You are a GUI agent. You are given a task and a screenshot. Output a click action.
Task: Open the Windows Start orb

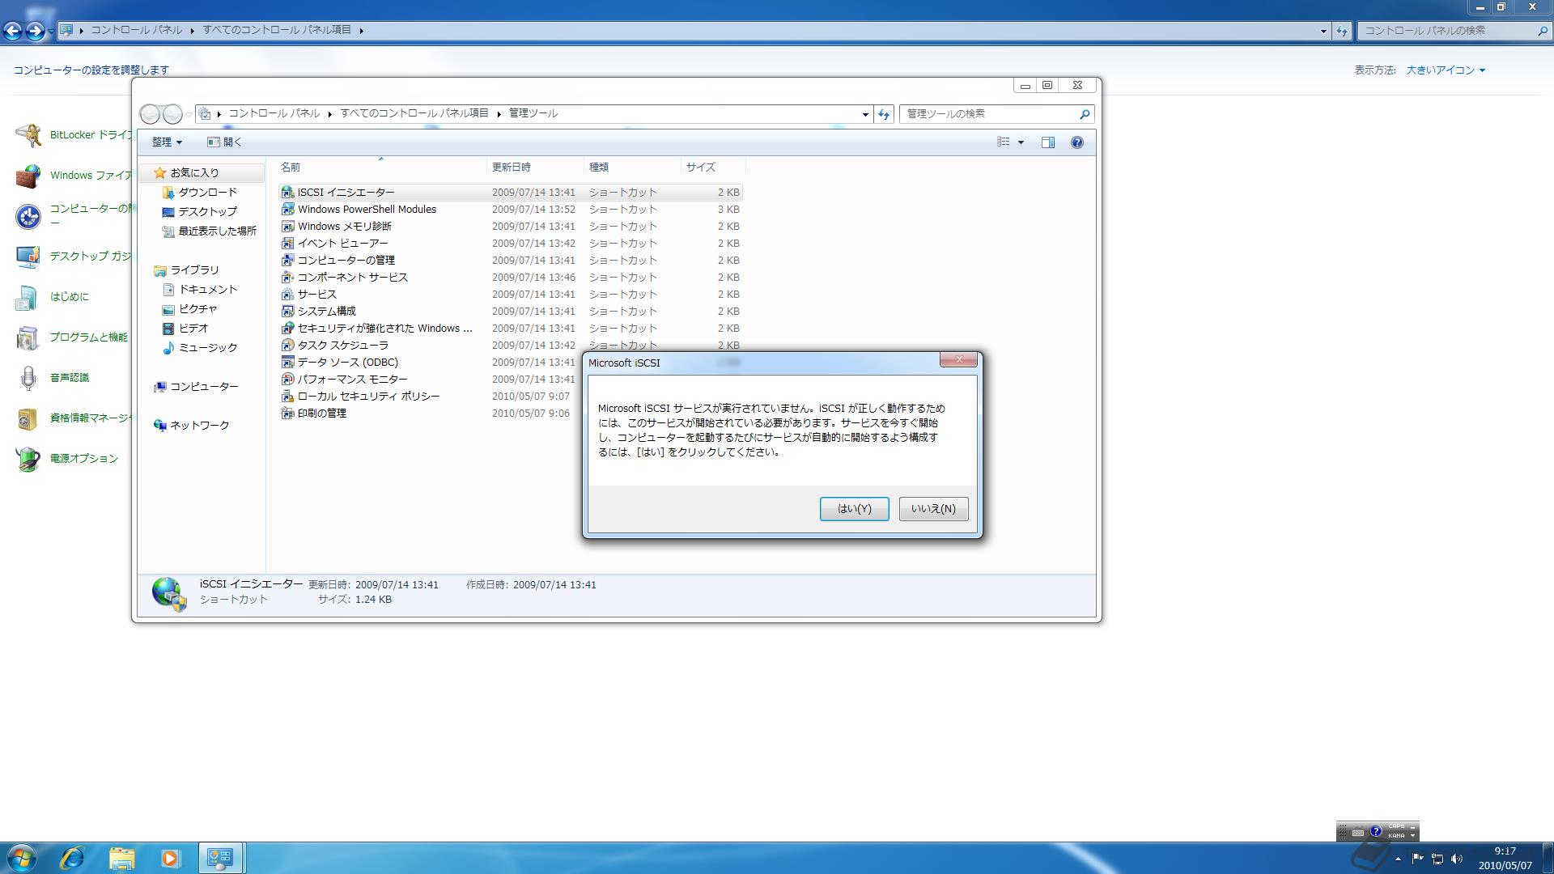[22, 858]
